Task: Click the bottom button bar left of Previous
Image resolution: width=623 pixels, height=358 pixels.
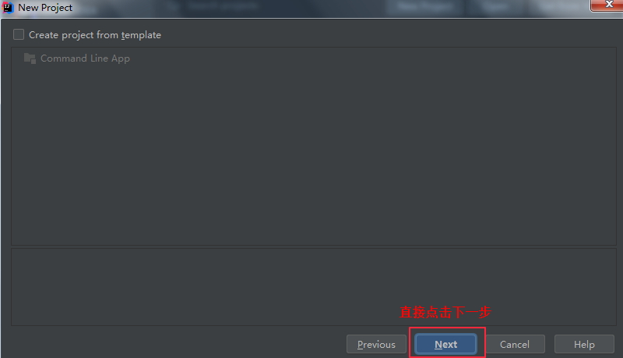Action: pyautogui.click(x=174, y=344)
